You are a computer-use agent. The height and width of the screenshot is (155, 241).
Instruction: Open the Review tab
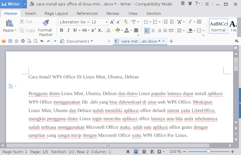click(x=113, y=14)
